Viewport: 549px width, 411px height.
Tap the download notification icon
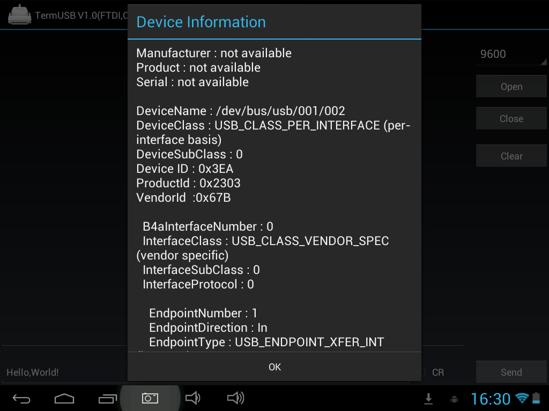tap(428, 398)
